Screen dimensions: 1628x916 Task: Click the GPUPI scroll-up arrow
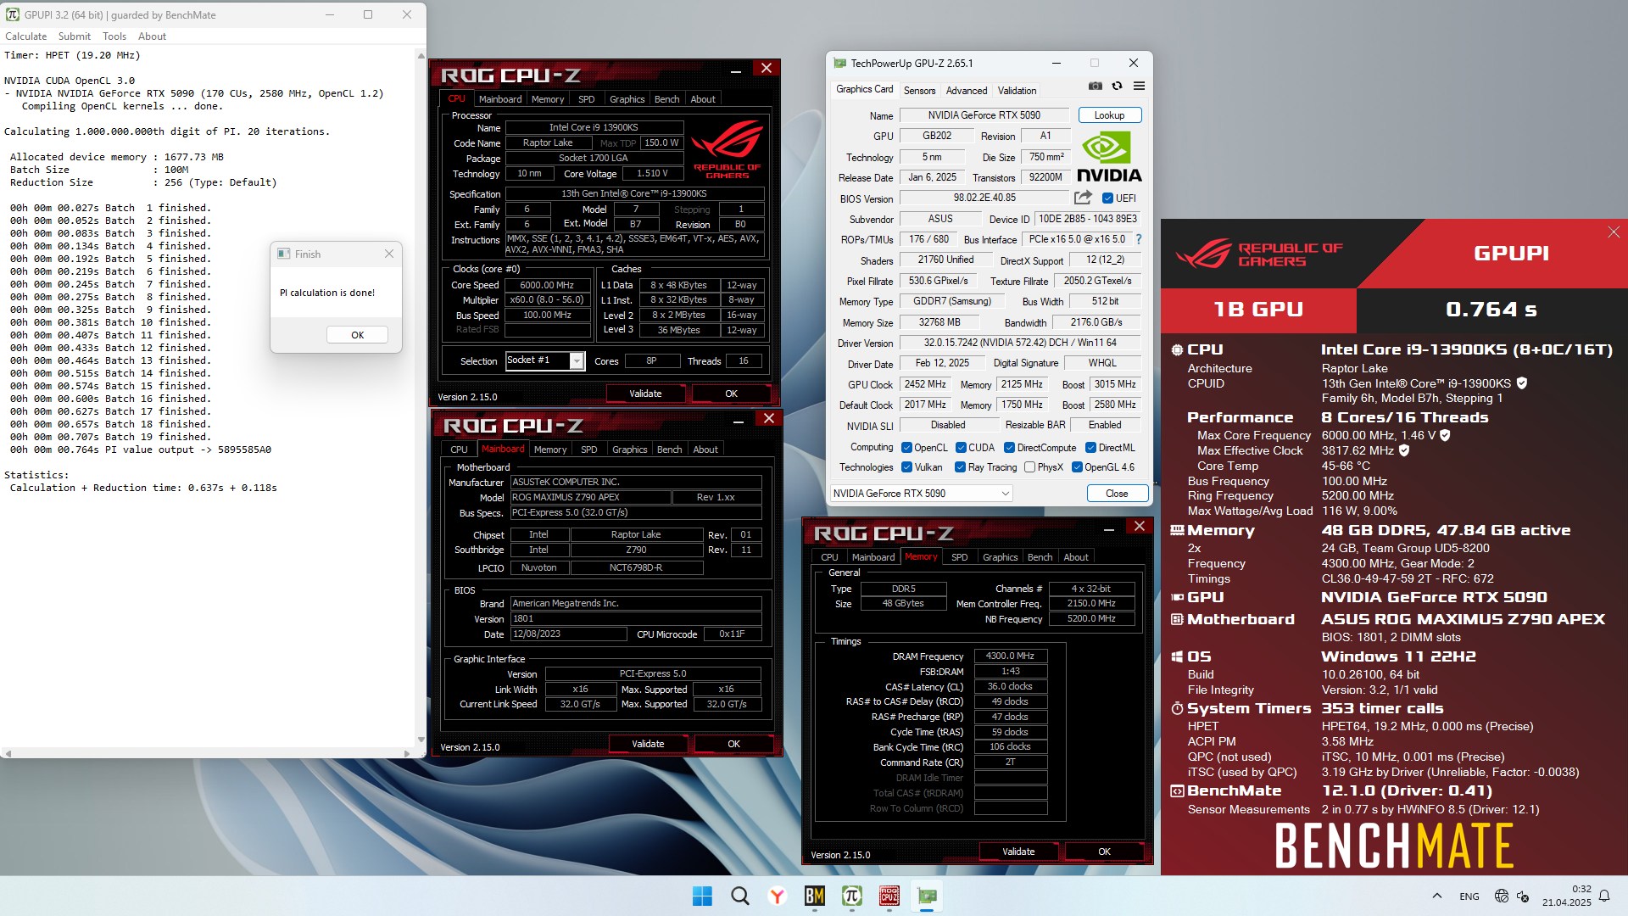(421, 55)
